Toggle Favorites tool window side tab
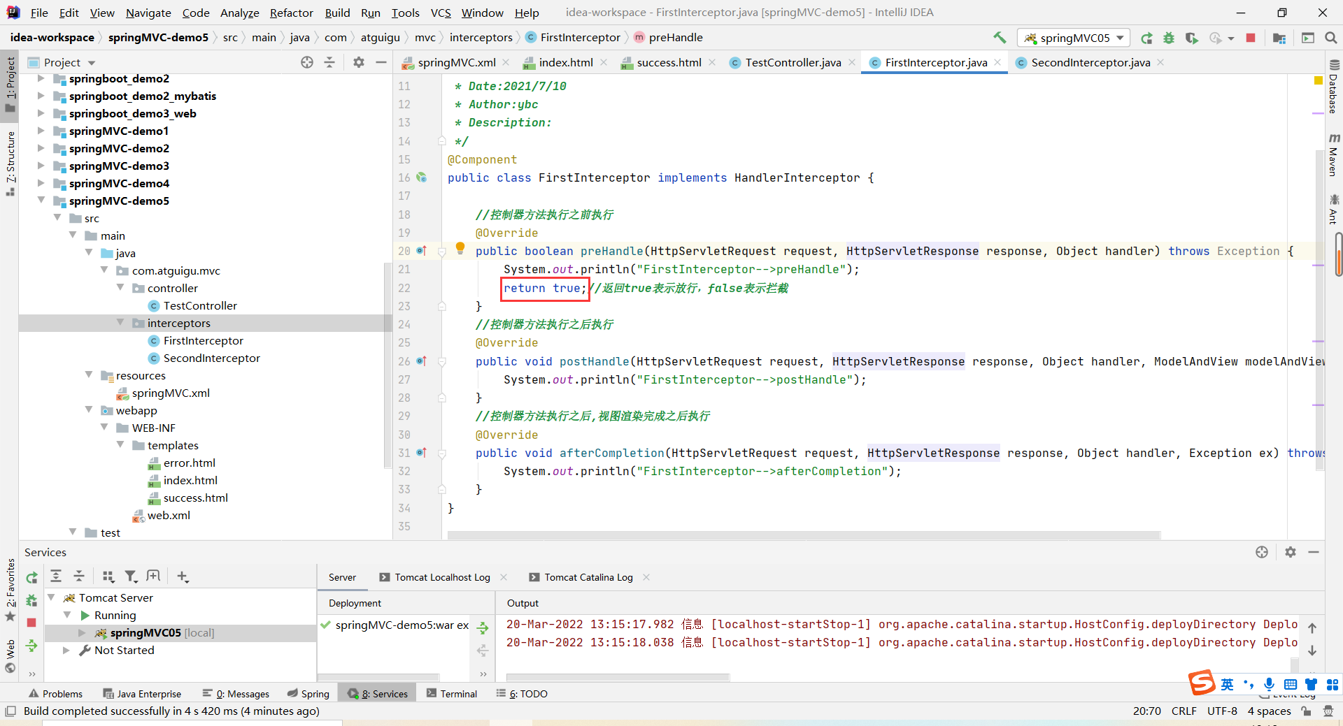This screenshot has width=1343, height=726. point(10,590)
